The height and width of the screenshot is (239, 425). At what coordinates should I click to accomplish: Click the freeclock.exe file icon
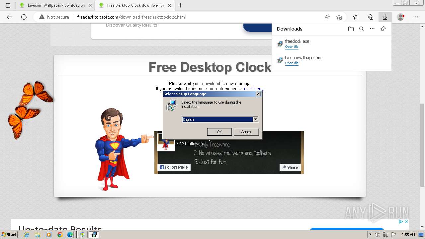(280, 44)
